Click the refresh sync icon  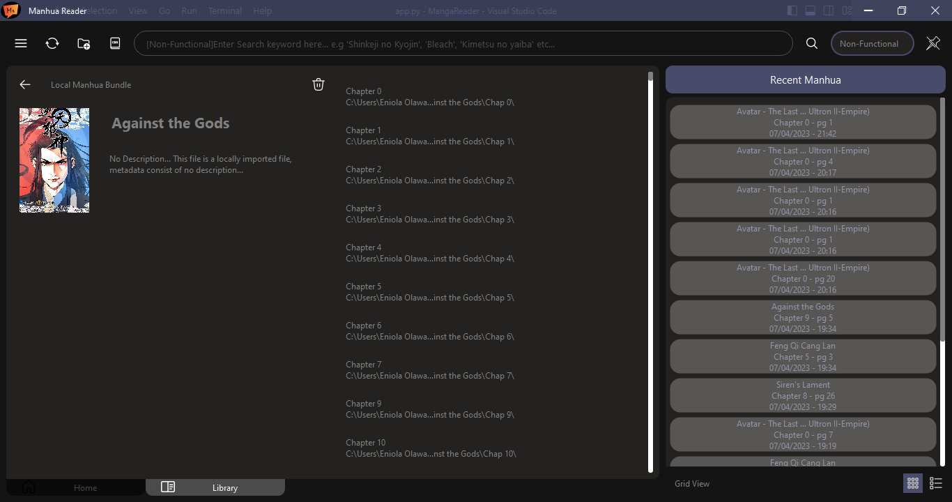[x=52, y=43]
